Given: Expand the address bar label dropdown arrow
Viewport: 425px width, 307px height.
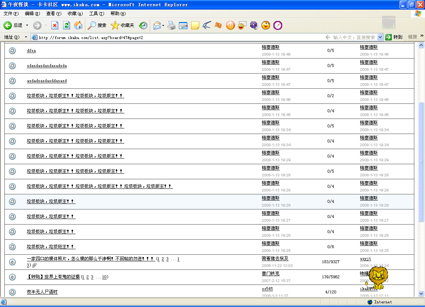Looking at the screenshot, I should point(26,37).
